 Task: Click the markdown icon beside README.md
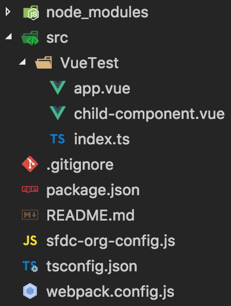pos(30,215)
